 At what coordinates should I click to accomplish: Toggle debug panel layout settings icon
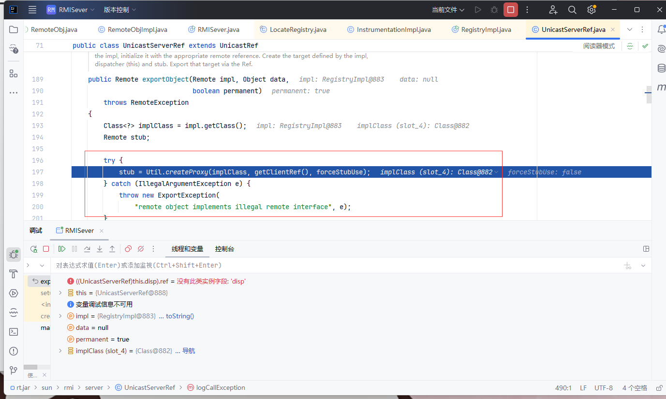point(646,249)
